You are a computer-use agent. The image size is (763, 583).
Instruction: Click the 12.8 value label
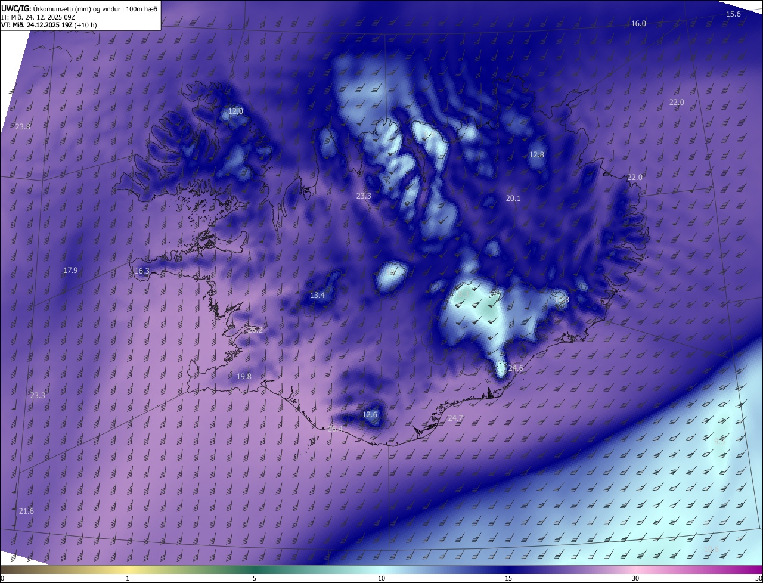click(x=536, y=154)
